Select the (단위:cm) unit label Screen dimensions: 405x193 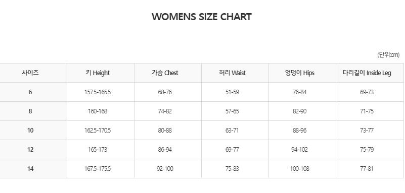pos(388,55)
